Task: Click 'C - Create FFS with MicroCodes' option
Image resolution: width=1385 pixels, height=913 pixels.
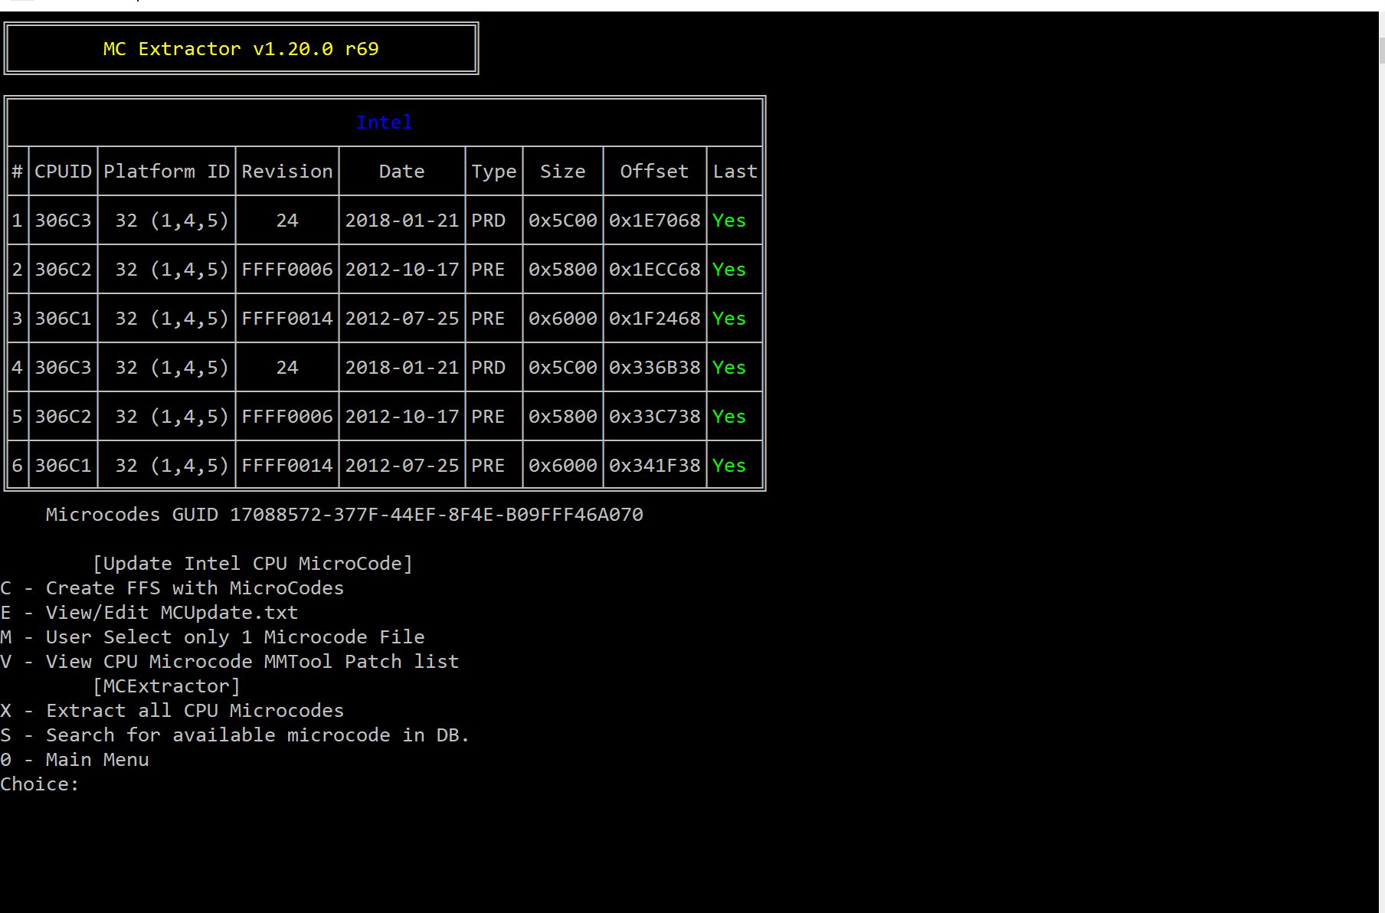Action: (x=172, y=588)
